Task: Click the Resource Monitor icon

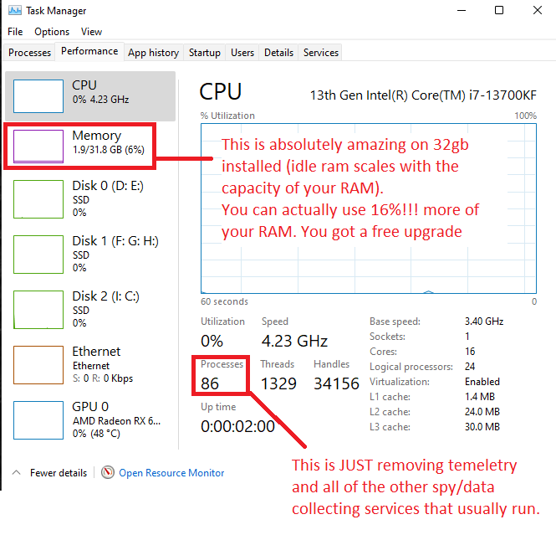Action: click(x=108, y=472)
